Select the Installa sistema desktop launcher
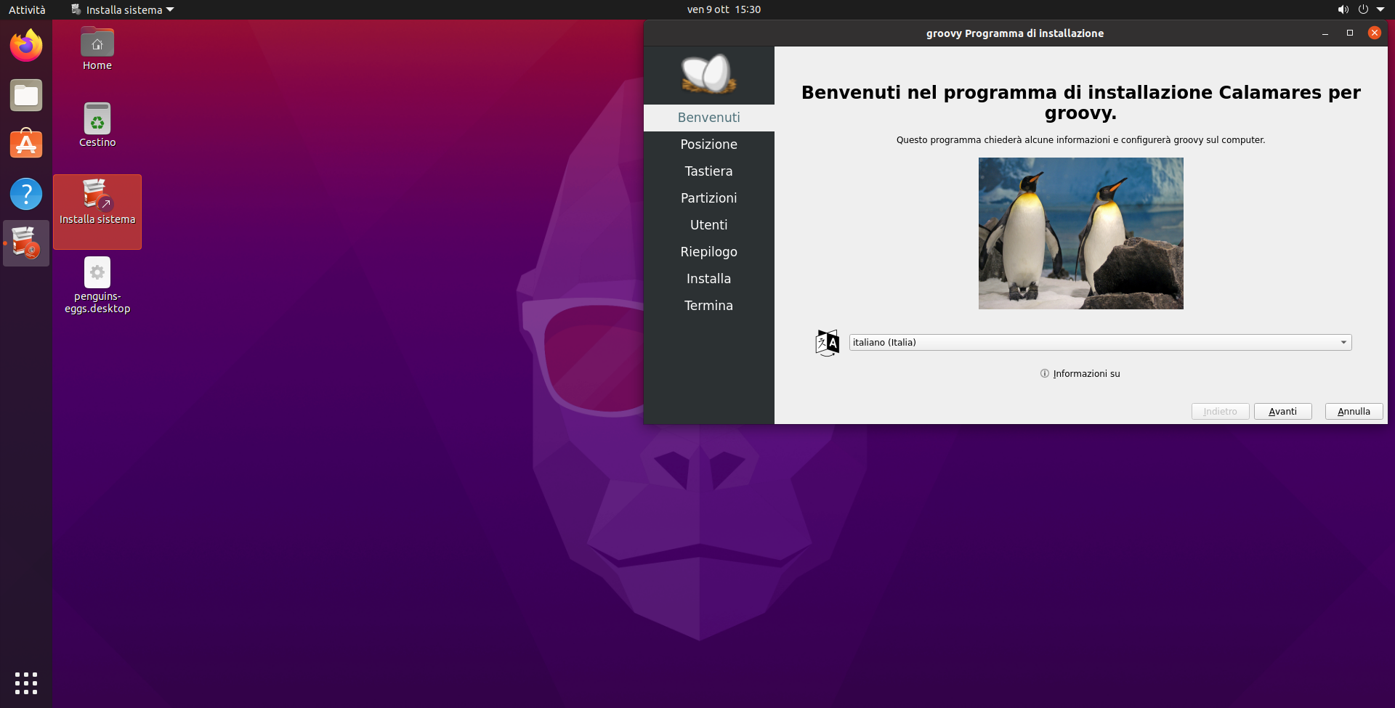 pyautogui.click(x=97, y=211)
